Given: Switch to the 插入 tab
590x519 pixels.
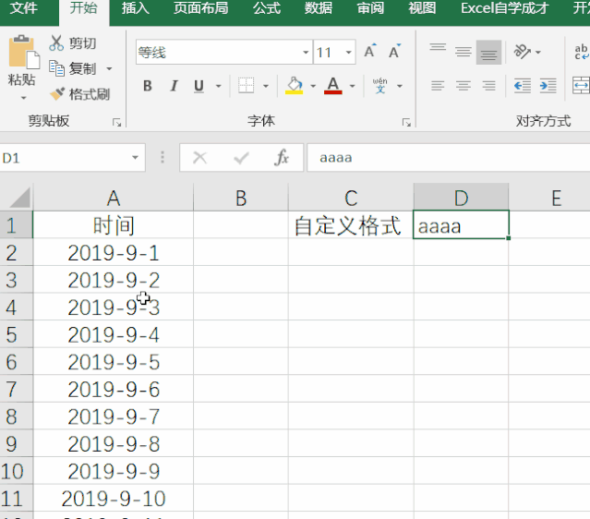Looking at the screenshot, I should tap(136, 8).
